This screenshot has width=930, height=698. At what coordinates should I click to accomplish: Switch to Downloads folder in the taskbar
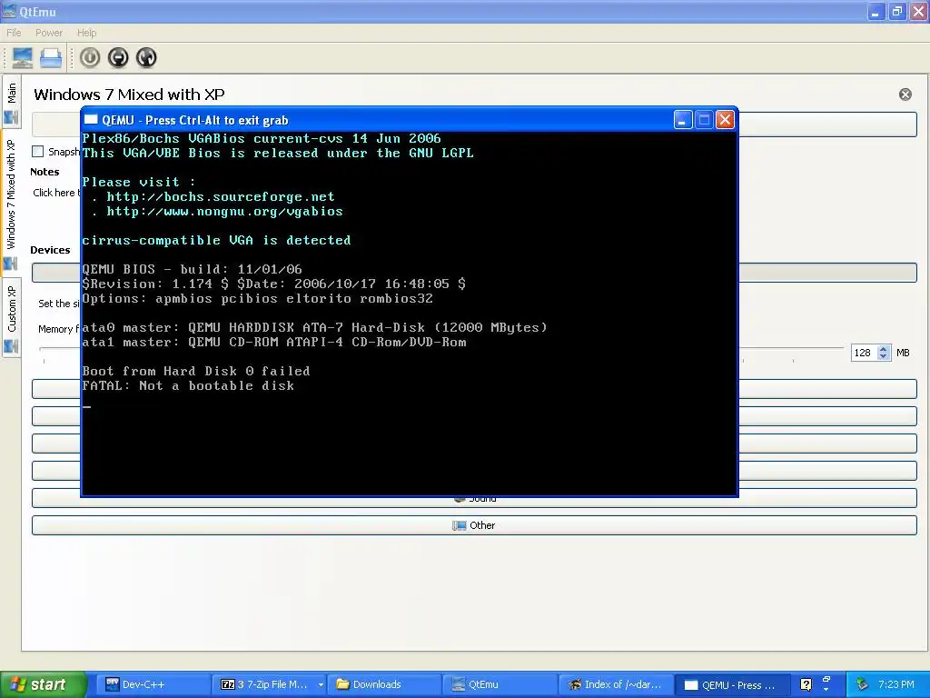point(385,684)
